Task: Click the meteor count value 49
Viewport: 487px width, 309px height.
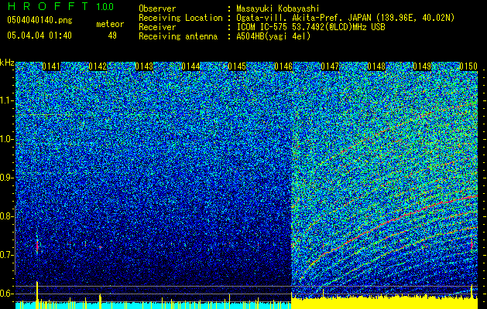Action: [112, 36]
